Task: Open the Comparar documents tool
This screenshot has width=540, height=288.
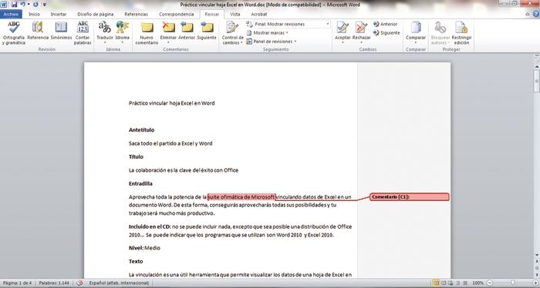Action: click(x=416, y=32)
